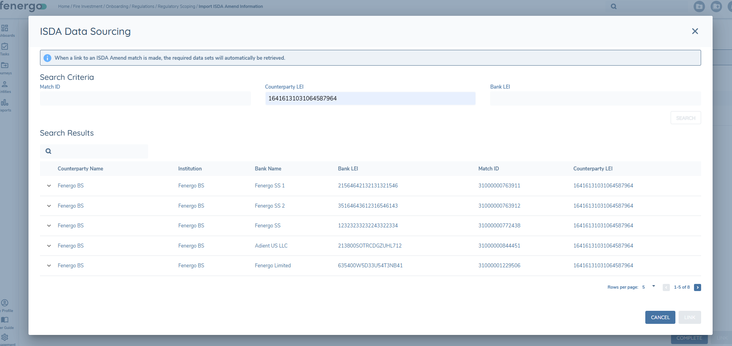This screenshot has height=346, width=732.
Task: Go to next results page
Action: click(698, 287)
